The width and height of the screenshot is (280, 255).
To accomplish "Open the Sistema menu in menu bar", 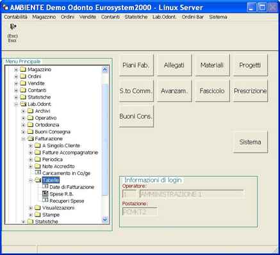I will (x=218, y=17).
